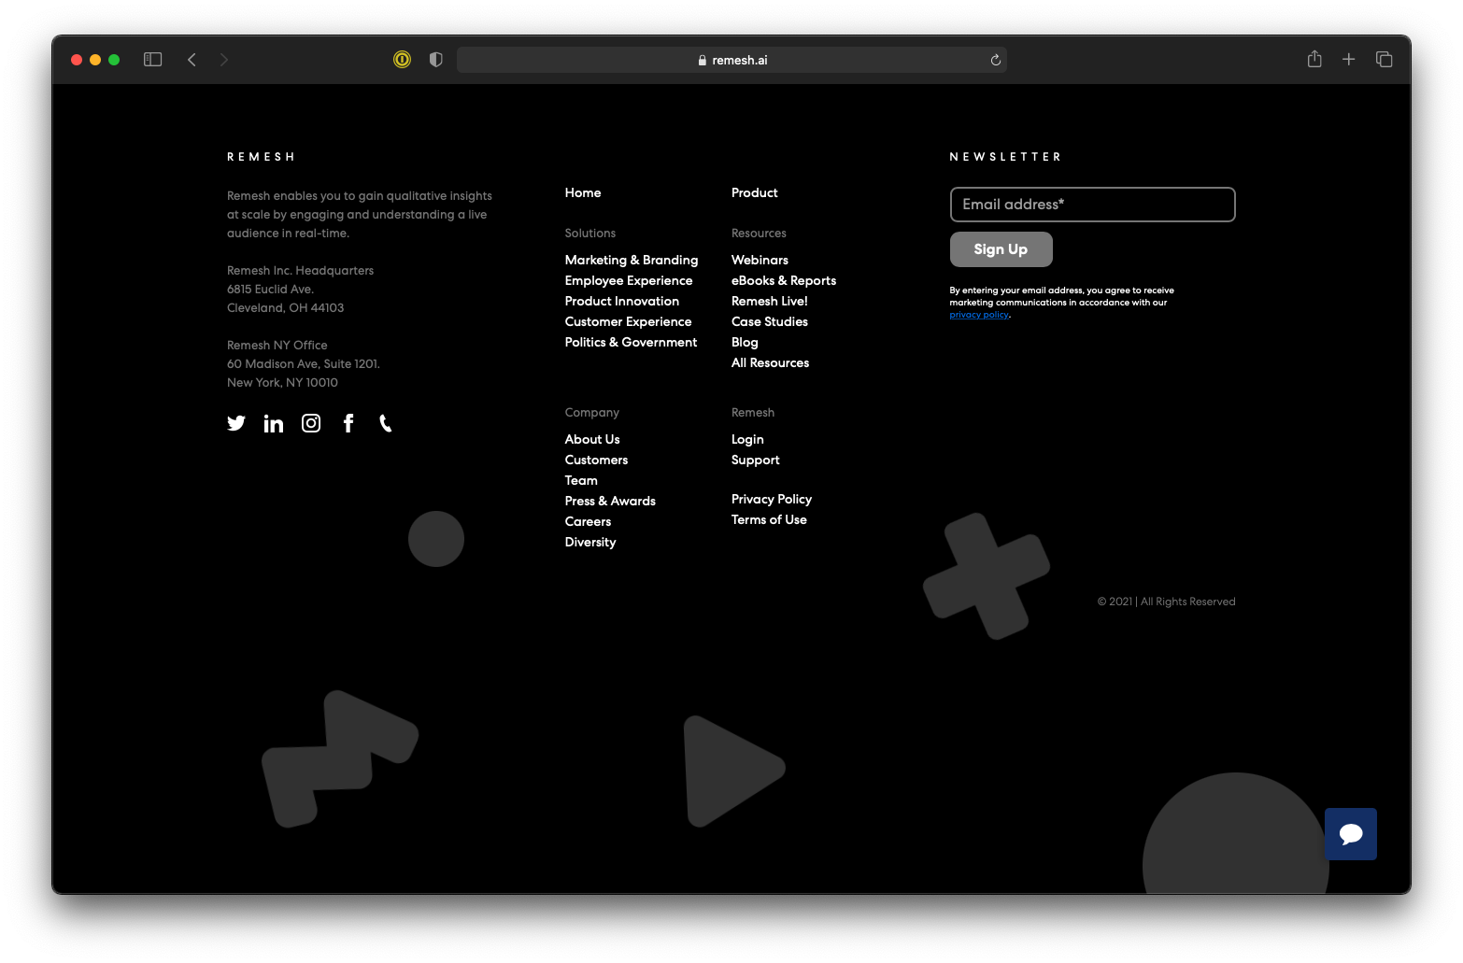Open the privacy policy hyperlink under newsletter

point(979,315)
